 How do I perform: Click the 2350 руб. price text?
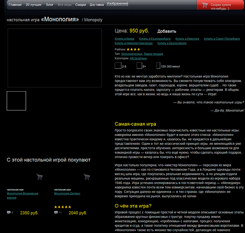pos(29,213)
